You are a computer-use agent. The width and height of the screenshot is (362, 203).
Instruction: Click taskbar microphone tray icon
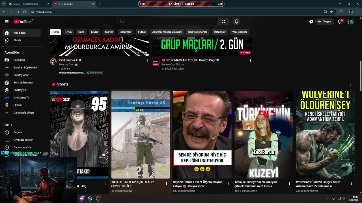pos(333,198)
